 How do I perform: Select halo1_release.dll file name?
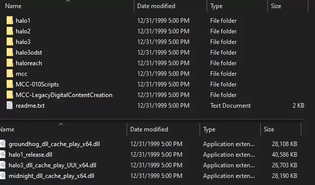(x=30, y=155)
